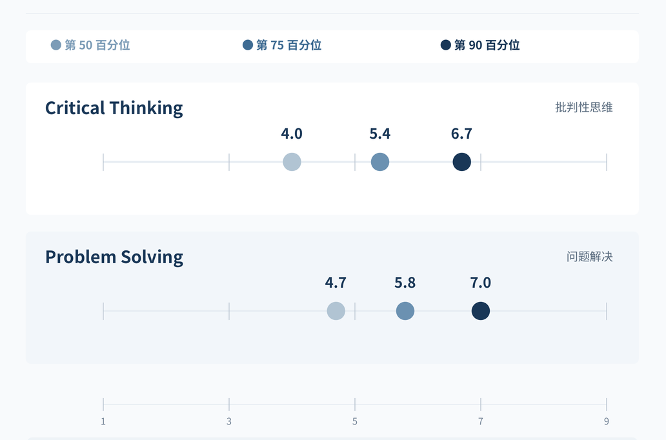Click the 第 50 百分位 legend dot
666x440 pixels.
coord(56,45)
